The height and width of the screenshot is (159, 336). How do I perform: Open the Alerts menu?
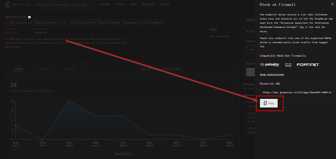[164, 4]
